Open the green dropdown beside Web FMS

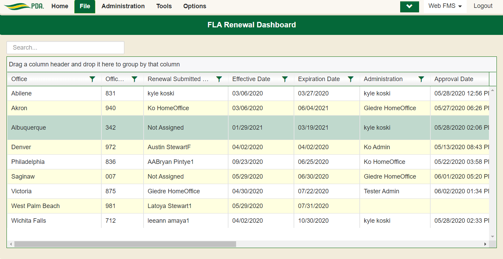[409, 6]
